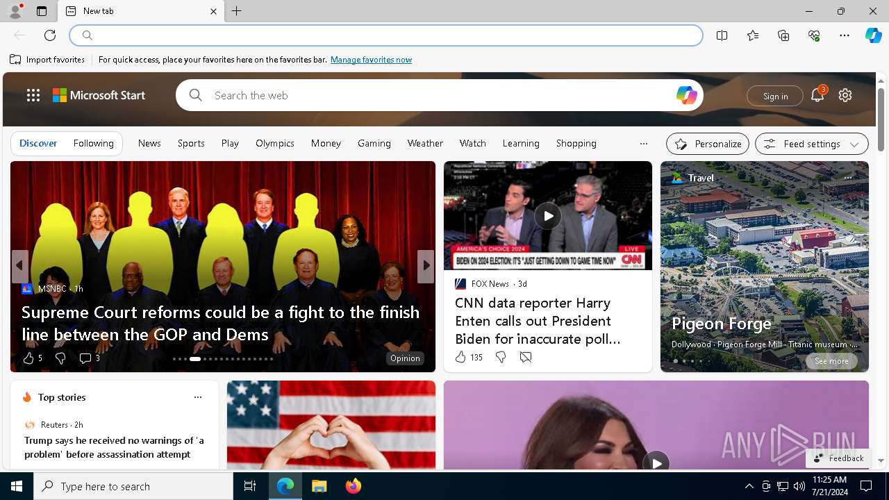Screen dimensions: 889x500
Task: Open the American flag heart hands thumbnail
Action: [331, 425]
